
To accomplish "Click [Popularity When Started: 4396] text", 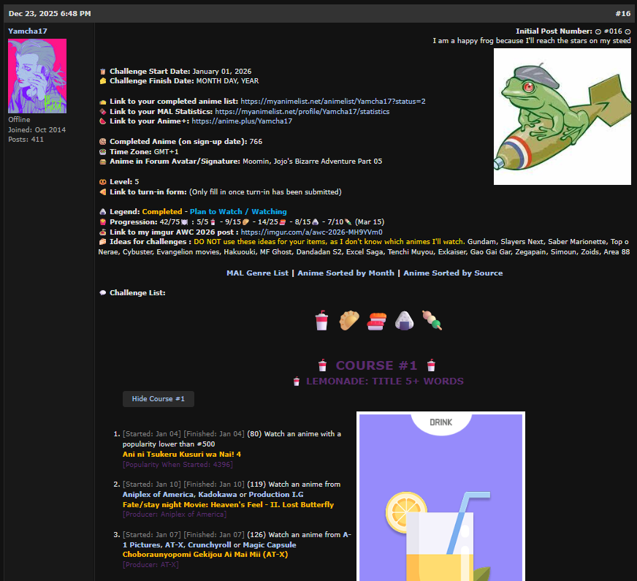I will [x=178, y=464].
